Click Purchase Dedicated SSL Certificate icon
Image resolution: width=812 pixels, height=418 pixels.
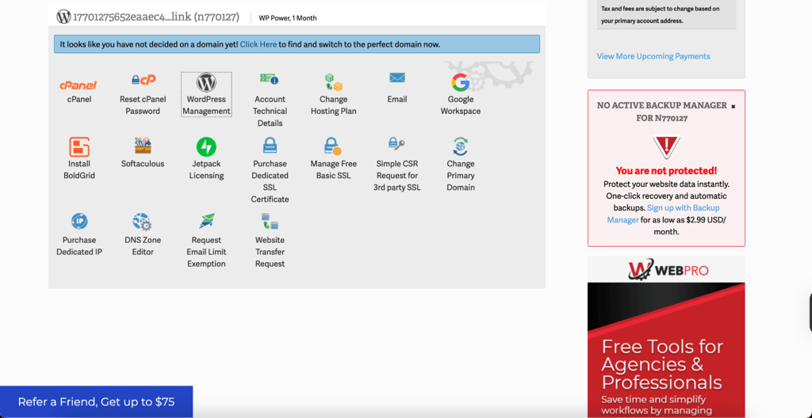pyautogui.click(x=270, y=146)
